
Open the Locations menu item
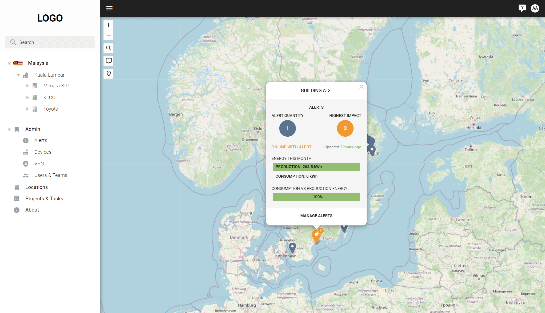37,187
